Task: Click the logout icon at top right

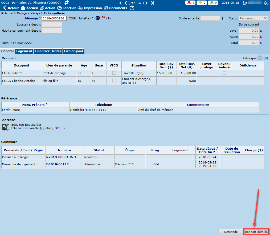Action: coord(265,3)
